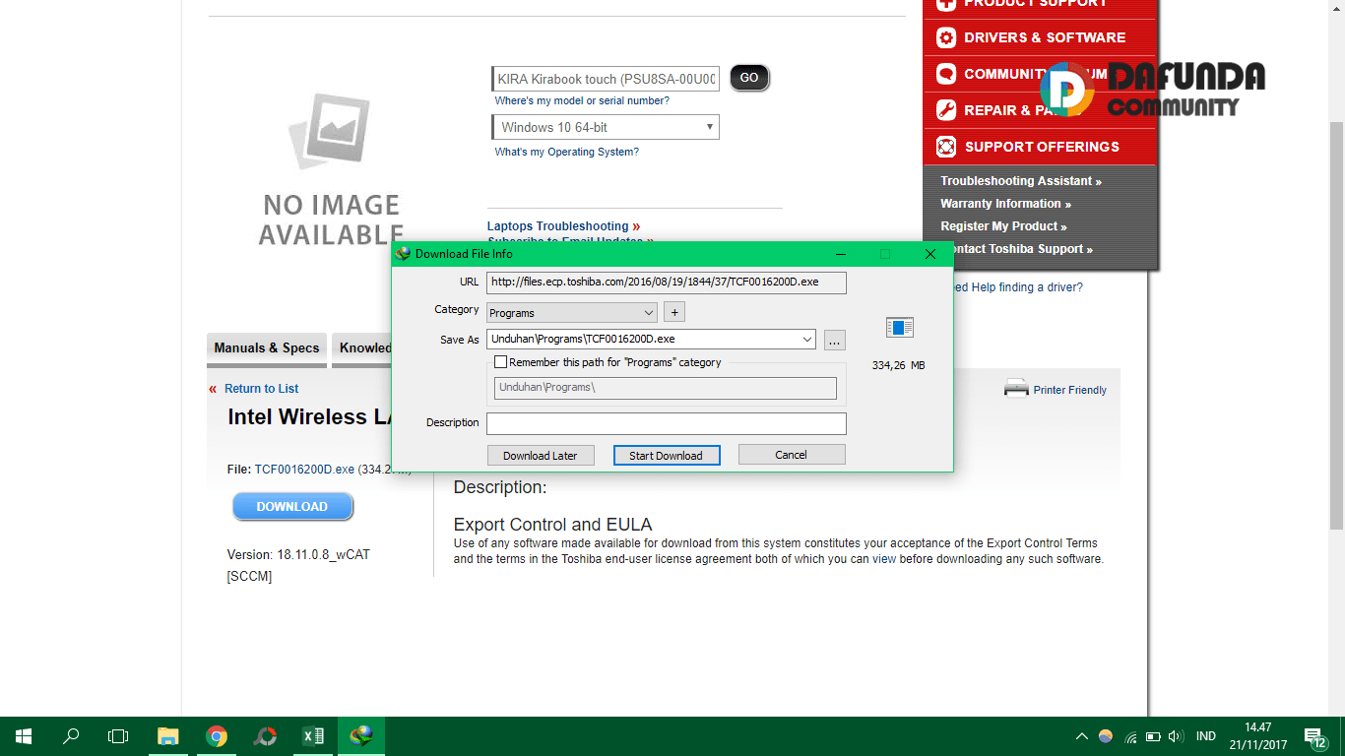Click the Description text field
The image size is (1345, 756).
click(x=666, y=423)
